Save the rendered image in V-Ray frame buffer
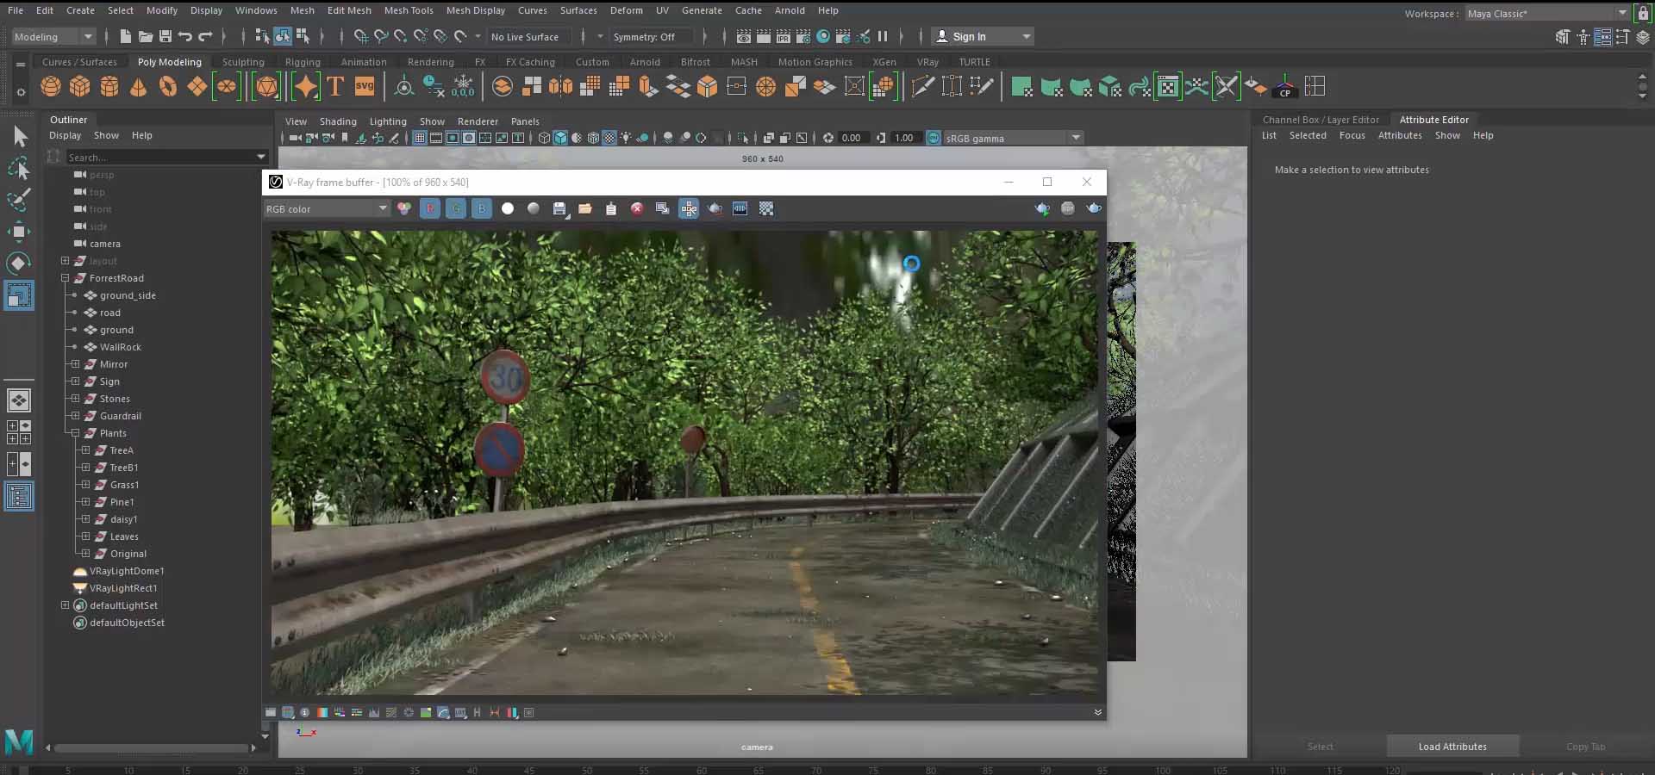Viewport: 1655px width, 775px height. coord(560,208)
